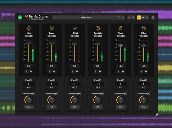
Task: Mute the Hi-Hat channel
Action: [77, 71]
